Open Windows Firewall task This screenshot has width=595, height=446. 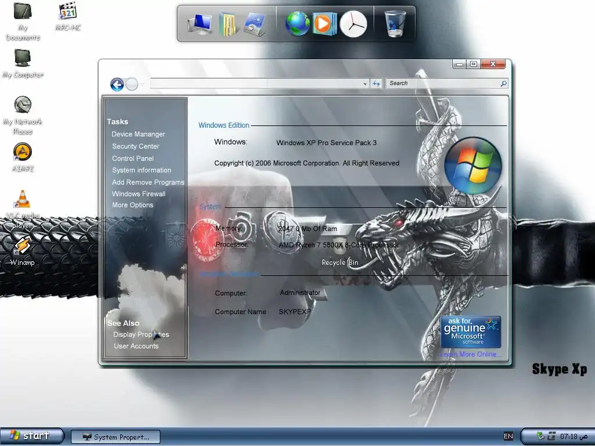pyautogui.click(x=138, y=194)
